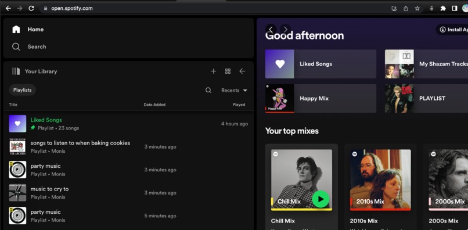Click the Install App button

tap(452, 30)
